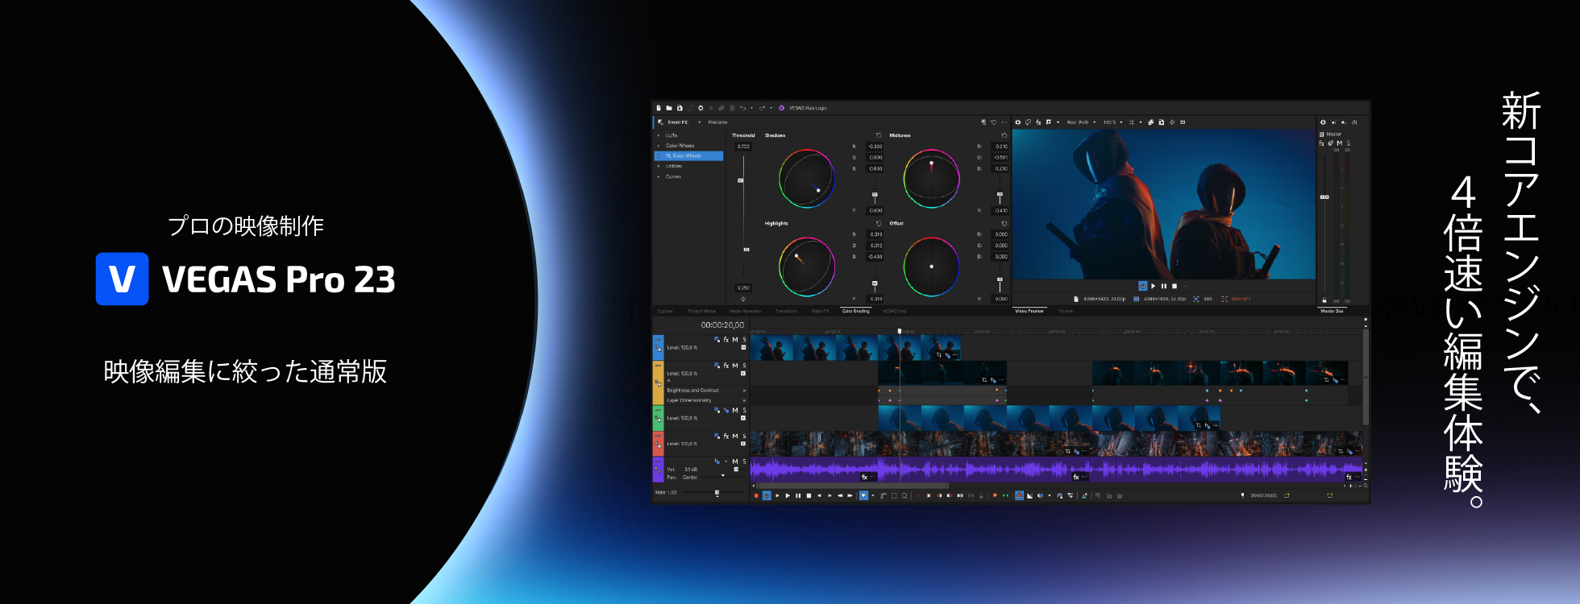This screenshot has width=1580, height=604.
Task: Click the record button in timeline transport
Action: click(756, 496)
